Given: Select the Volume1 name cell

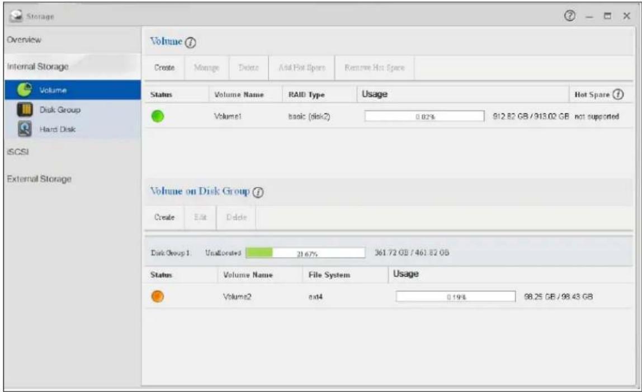Looking at the screenshot, I should tap(228, 116).
